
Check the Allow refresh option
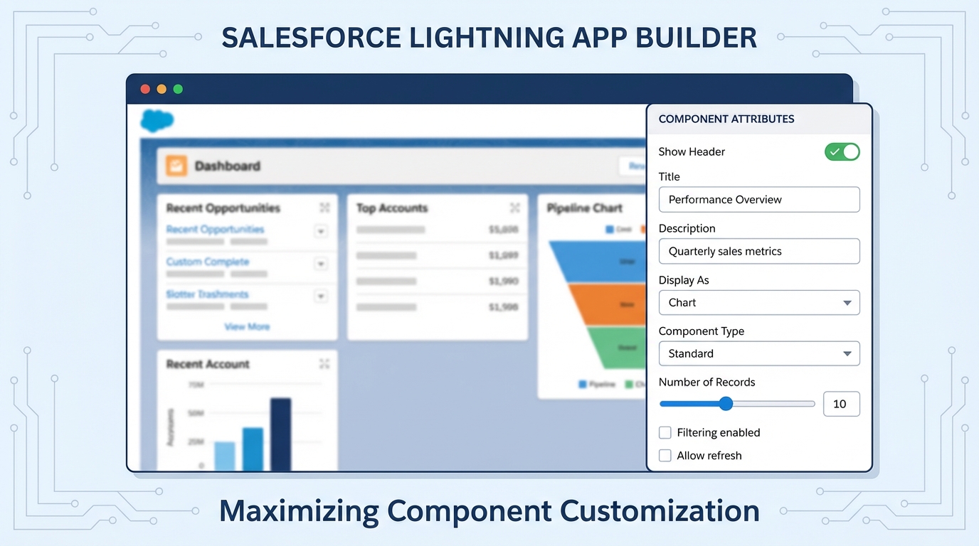[665, 456]
